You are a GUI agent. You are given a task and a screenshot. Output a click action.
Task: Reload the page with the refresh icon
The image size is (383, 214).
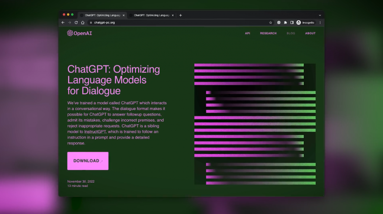coord(76,22)
